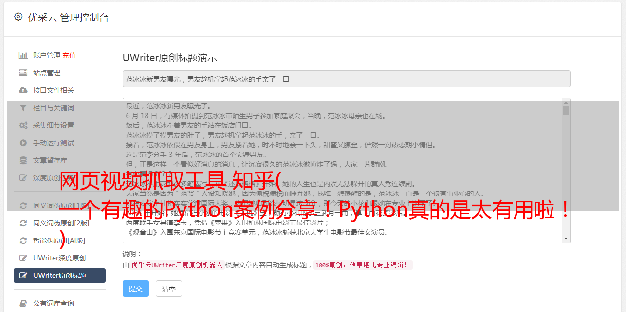Image resolution: width=626 pixels, height=312 pixels.
Task: Click the generated title field about 范冰冰新男友曝光
Action: point(346,79)
